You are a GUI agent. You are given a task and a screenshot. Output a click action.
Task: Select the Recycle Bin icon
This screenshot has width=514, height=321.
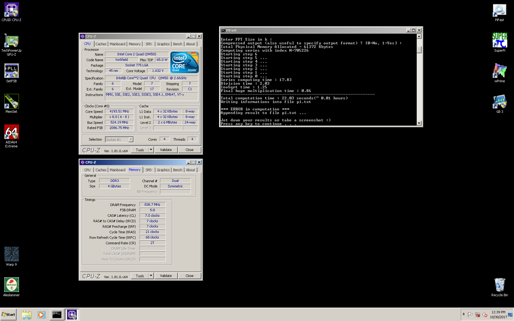499,287
